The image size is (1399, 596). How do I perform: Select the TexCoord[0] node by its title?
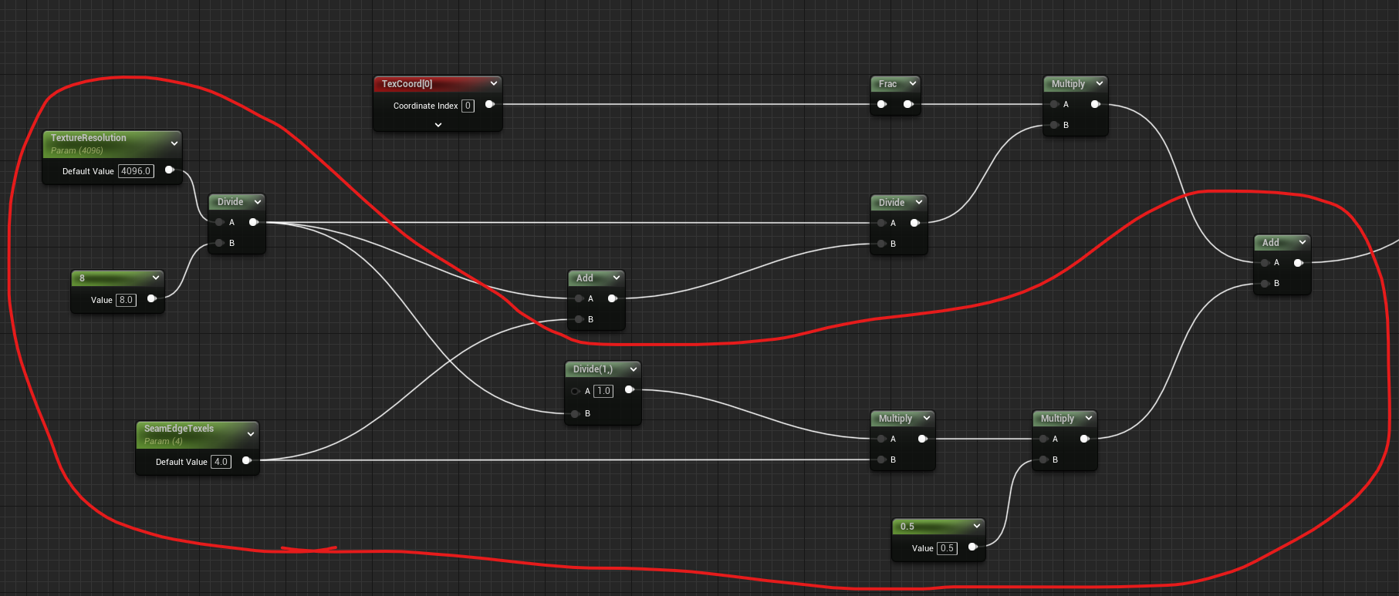[x=407, y=84]
